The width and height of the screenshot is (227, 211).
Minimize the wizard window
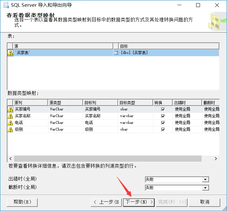179,5
